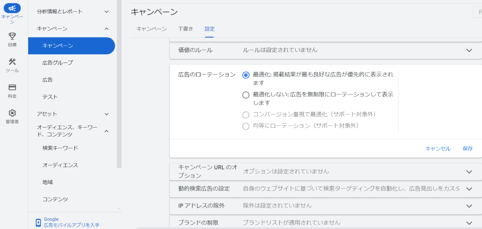The width and height of the screenshot is (482, 229).
Task: Open the キャンペーン megaphone icon in the rail
Action: point(12,8)
